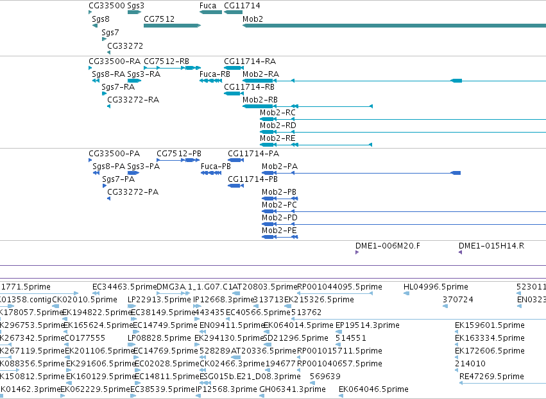Screen dimensions: 546x399
Task: Select EST EK163334.5prime
Action: point(490,339)
